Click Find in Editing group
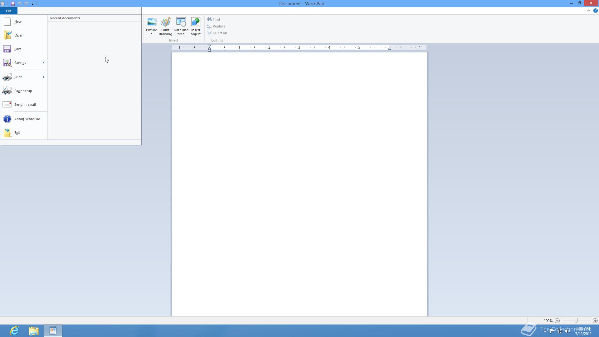 [x=213, y=19]
